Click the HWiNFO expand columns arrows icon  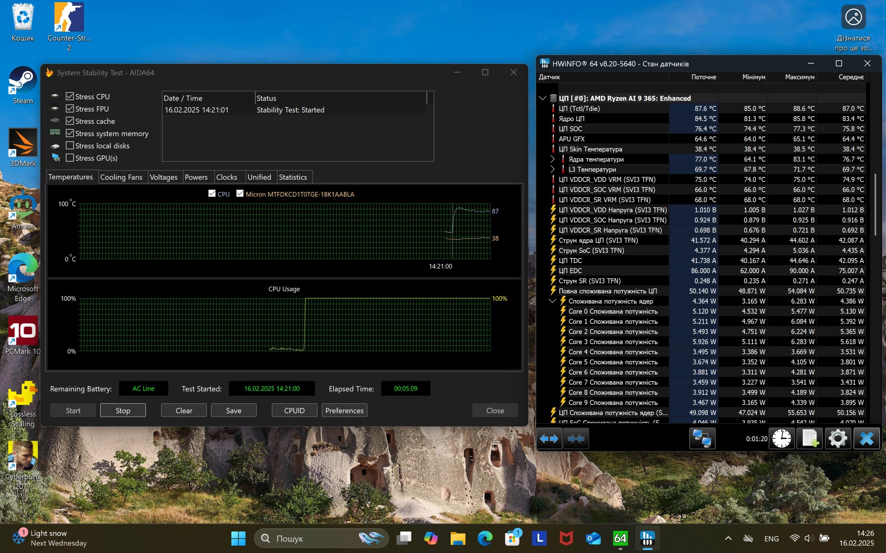click(x=549, y=438)
